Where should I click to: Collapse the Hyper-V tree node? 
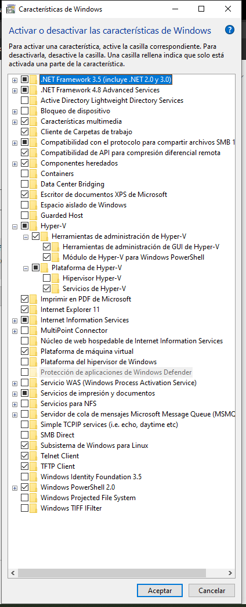click(15, 227)
